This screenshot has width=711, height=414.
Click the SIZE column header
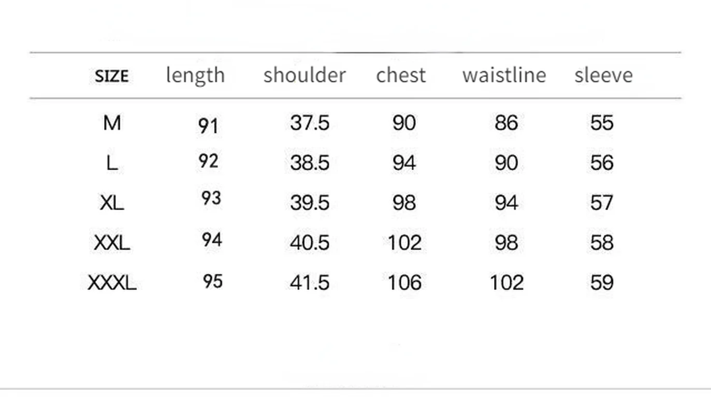point(111,77)
